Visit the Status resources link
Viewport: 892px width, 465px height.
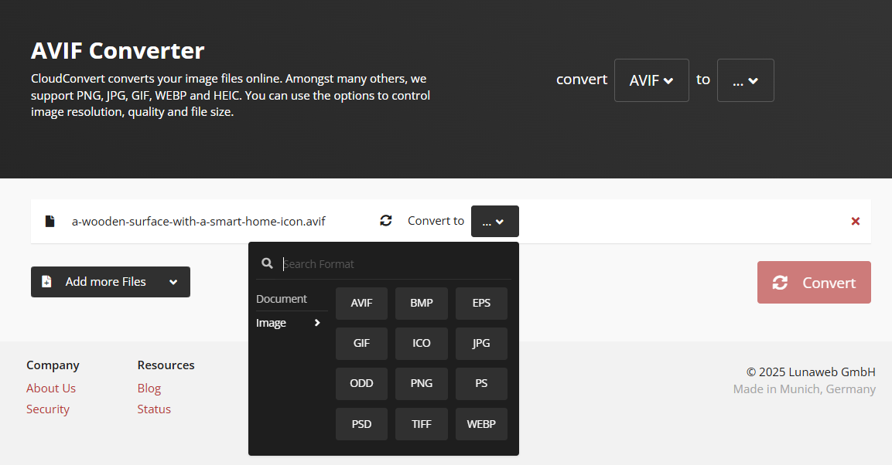pos(154,409)
